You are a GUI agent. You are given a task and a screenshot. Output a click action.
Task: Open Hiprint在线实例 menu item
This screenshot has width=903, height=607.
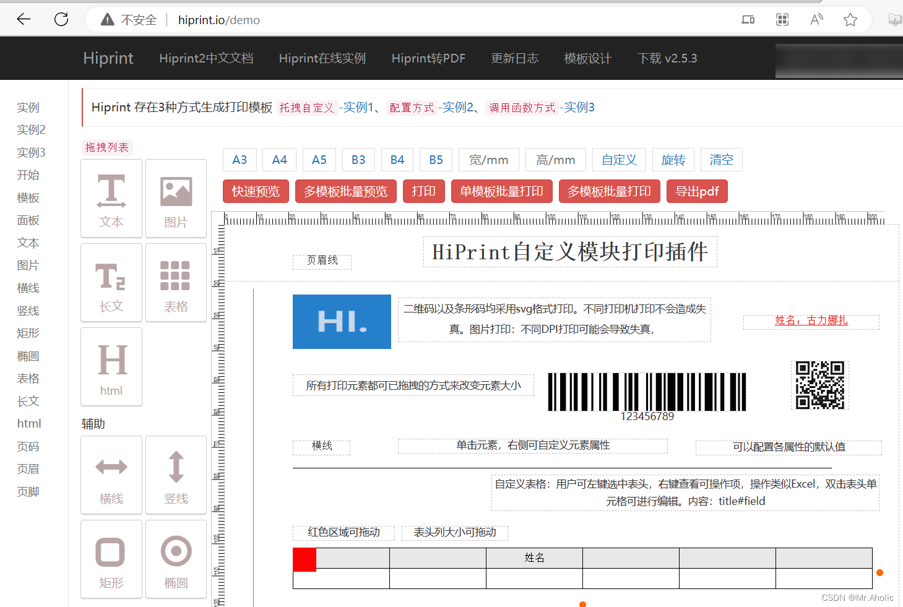[322, 58]
